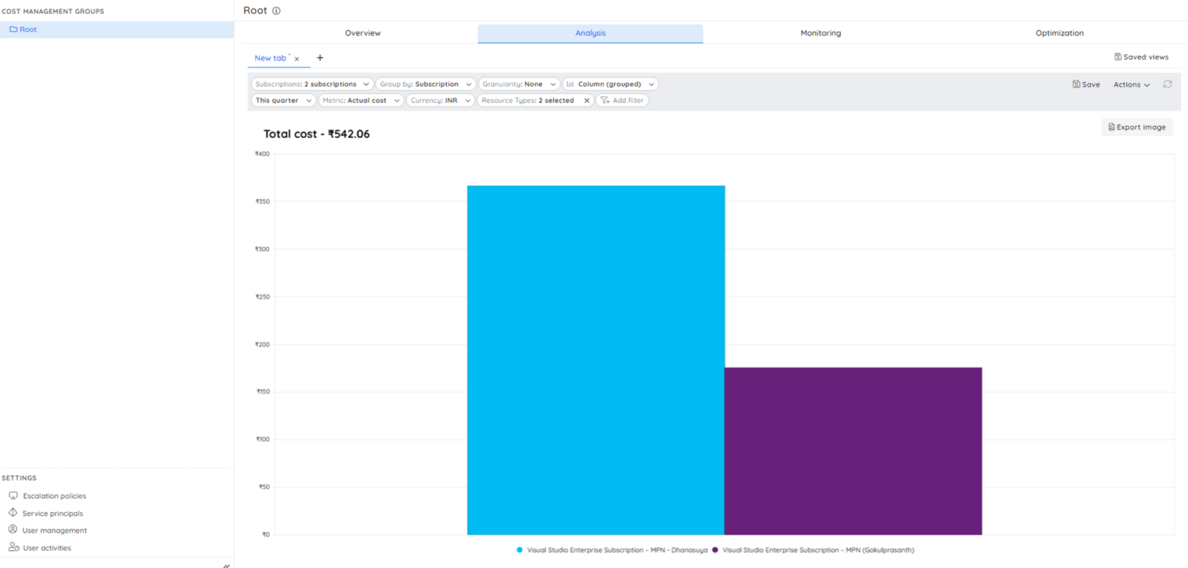Image resolution: width=1188 pixels, height=568 pixels.
Task: Open the Monitoring tab
Action: tap(821, 33)
